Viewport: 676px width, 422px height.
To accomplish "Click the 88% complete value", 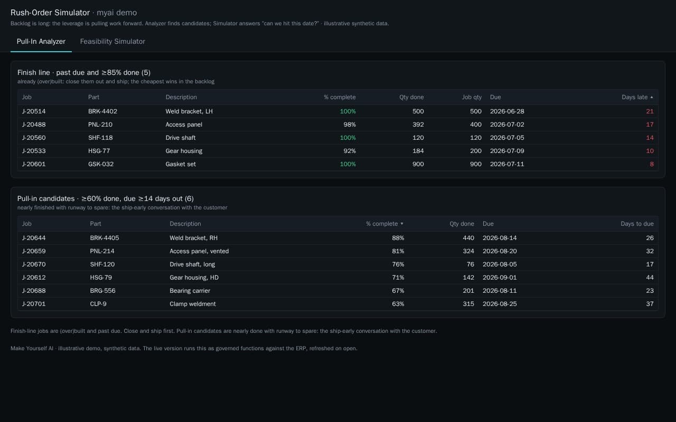I will (398, 238).
